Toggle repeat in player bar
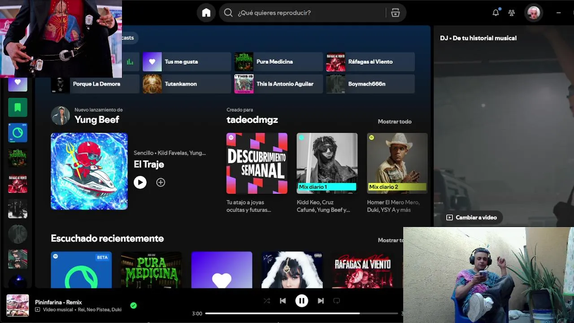 [337, 301]
